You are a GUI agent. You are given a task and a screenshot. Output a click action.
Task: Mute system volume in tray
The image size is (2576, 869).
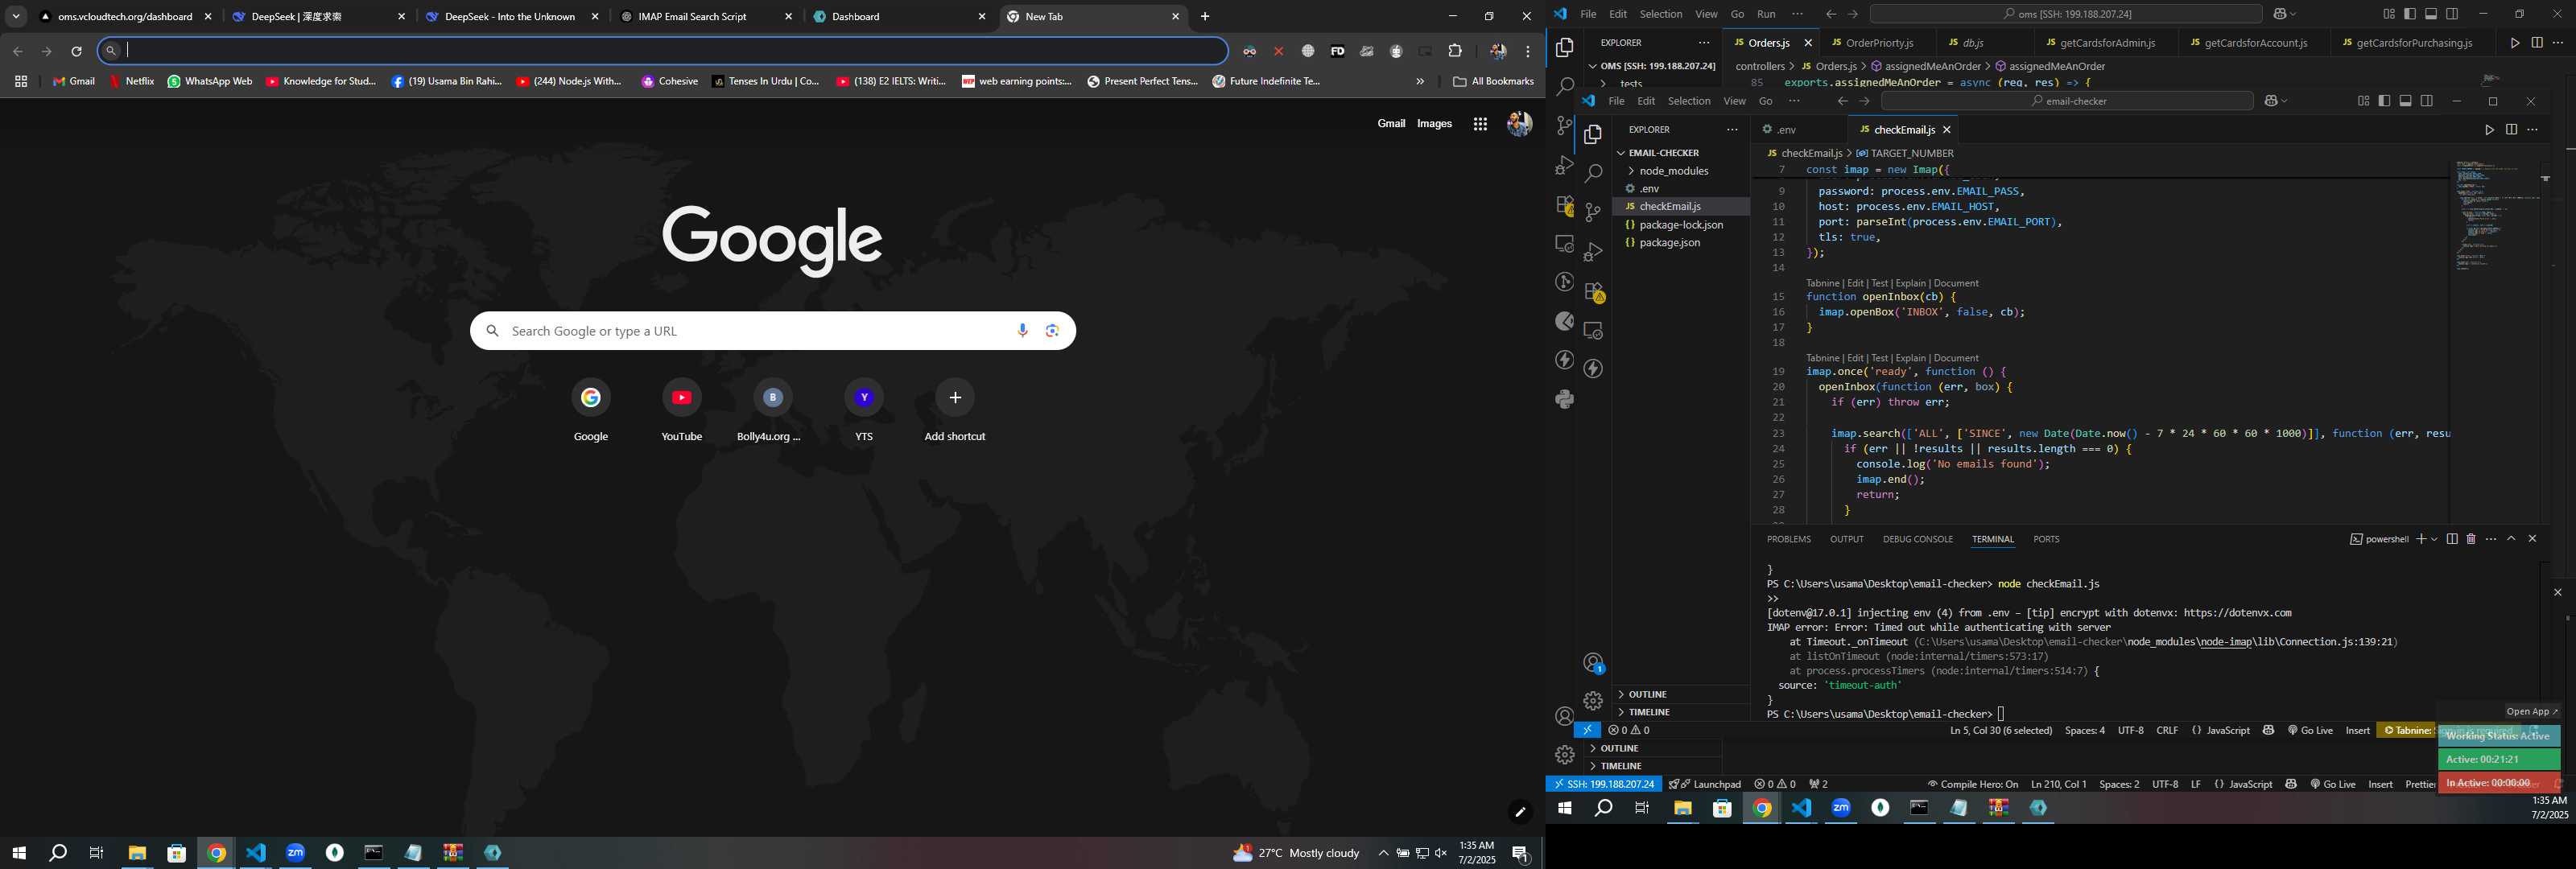(x=1441, y=853)
